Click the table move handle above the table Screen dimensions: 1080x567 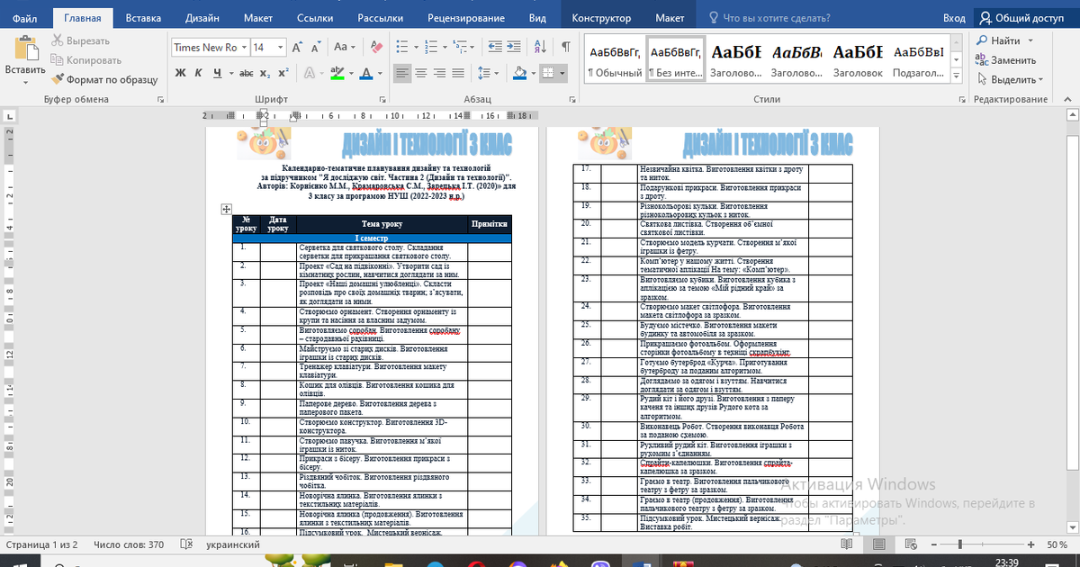pyautogui.click(x=227, y=209)
